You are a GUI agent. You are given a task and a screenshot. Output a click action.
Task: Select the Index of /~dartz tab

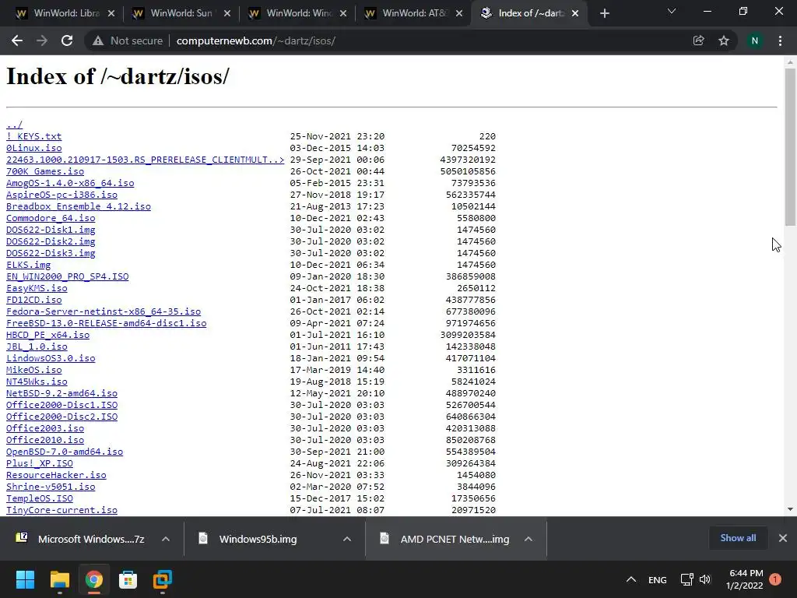529,13
